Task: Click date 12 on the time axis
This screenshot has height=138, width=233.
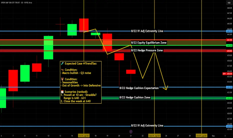Action: point(48,136)
